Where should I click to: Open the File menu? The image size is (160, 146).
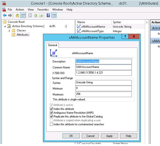pos(10,10)
